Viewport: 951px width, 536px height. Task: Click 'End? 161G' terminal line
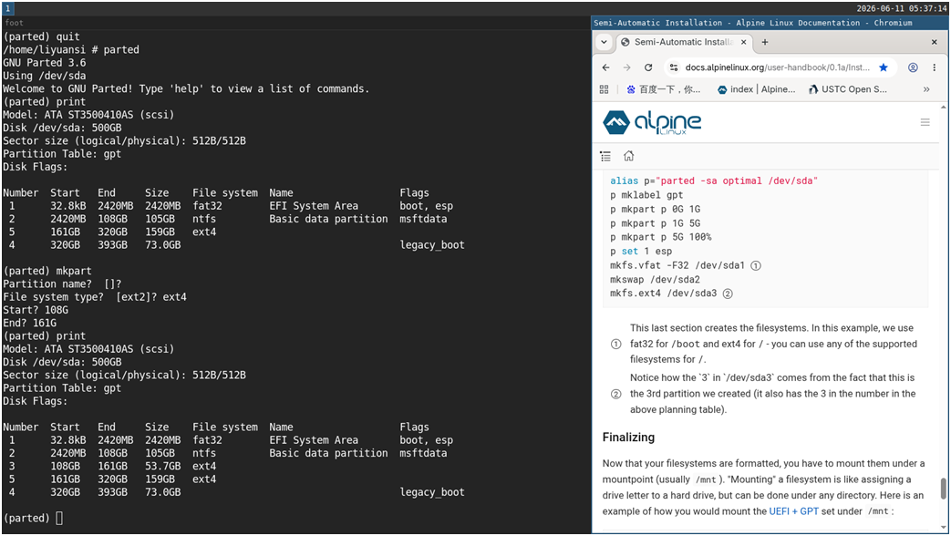[x=29, y=324]
